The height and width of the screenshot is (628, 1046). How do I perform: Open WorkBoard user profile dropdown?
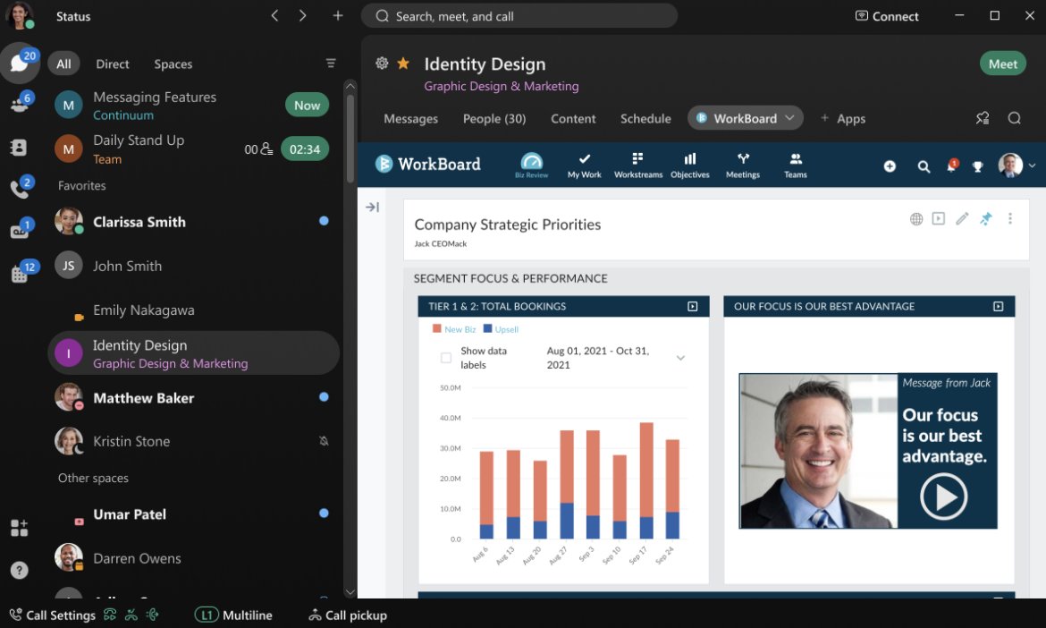[x=1032, y=165]
